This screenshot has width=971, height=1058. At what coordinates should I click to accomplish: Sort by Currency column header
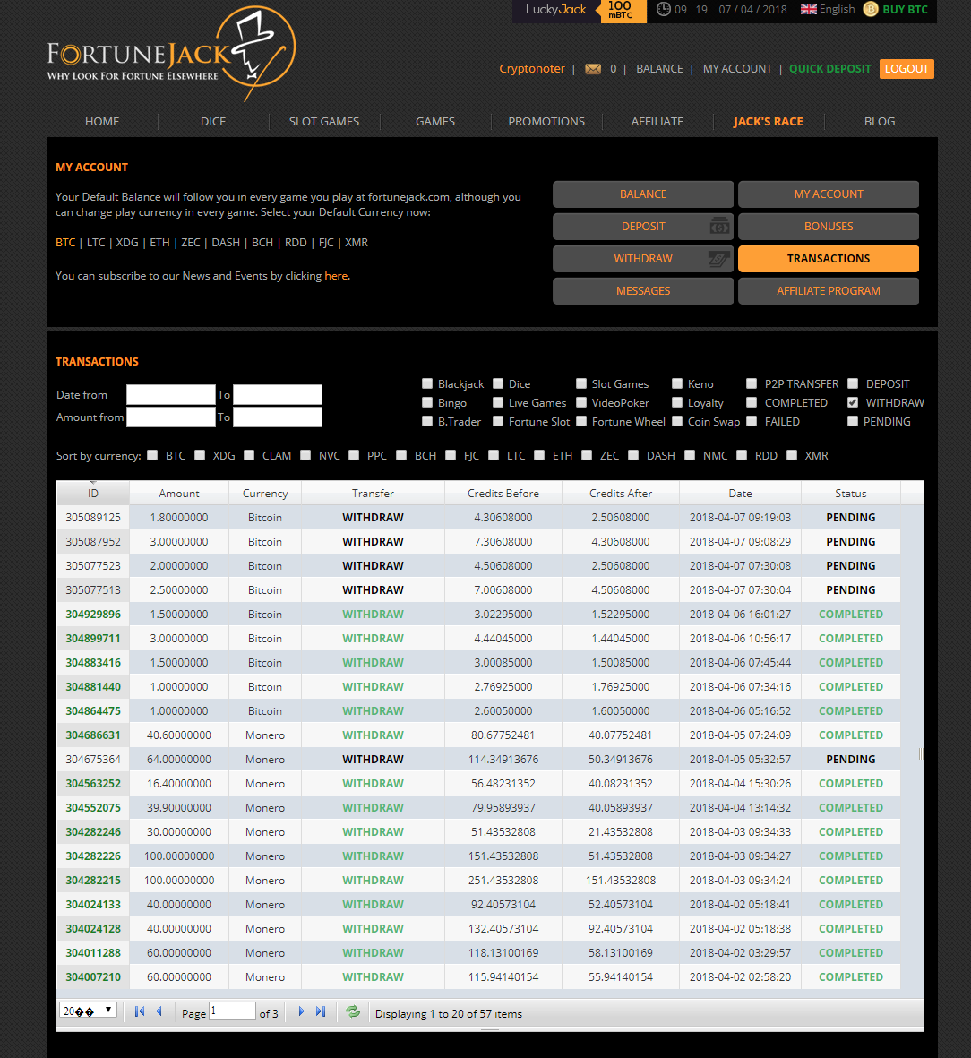point(265,494)
